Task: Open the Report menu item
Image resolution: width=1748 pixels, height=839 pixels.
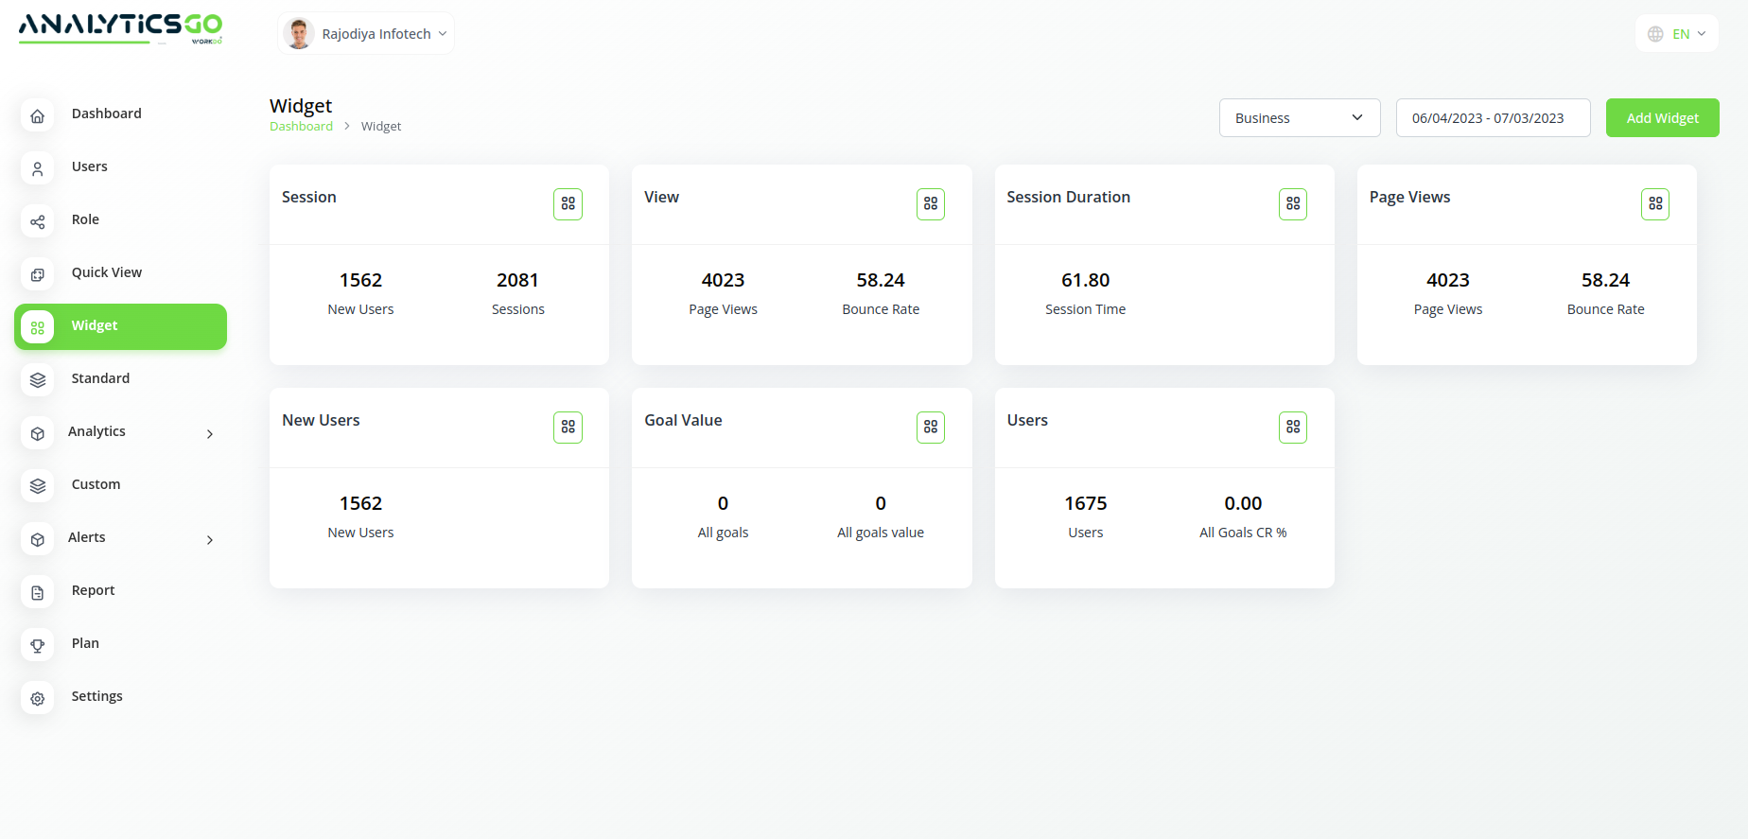Action: (93, 590)
